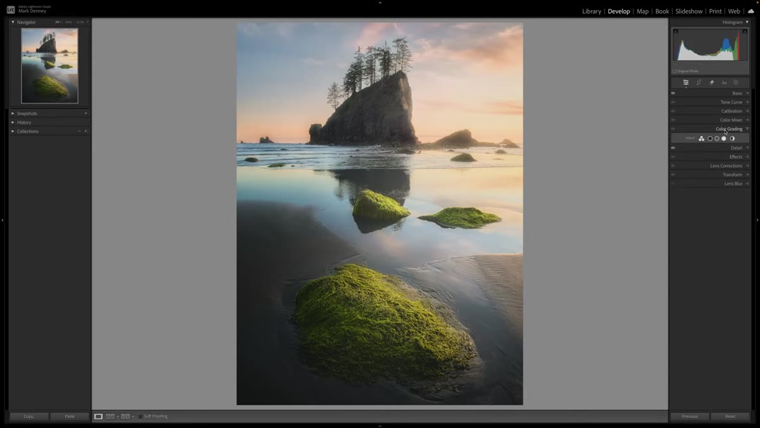Switch to Loupe view mode
Screen dimensions: 760x428
[x=98, y=417]
